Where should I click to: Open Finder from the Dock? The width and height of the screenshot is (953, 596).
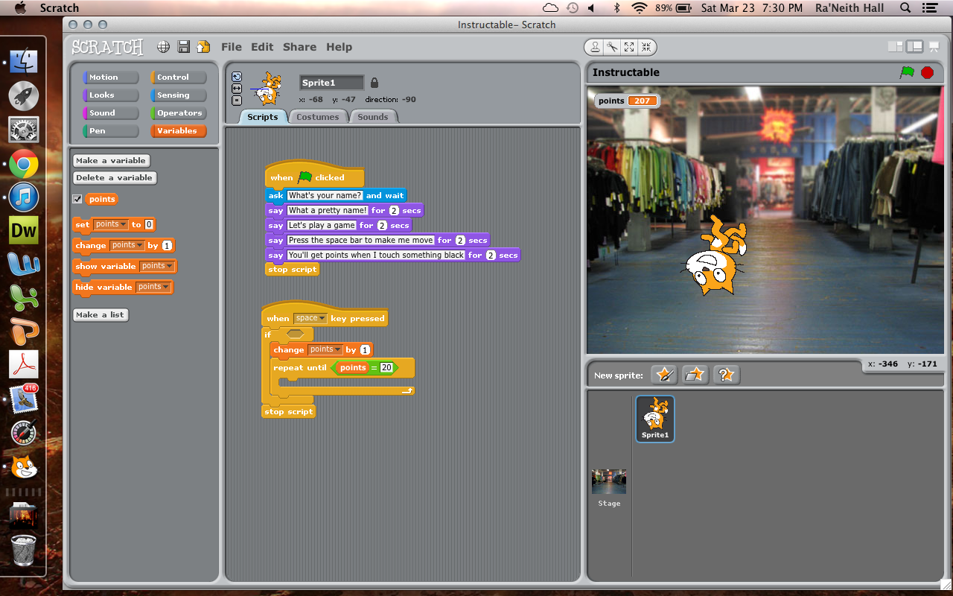coord(24,63)
